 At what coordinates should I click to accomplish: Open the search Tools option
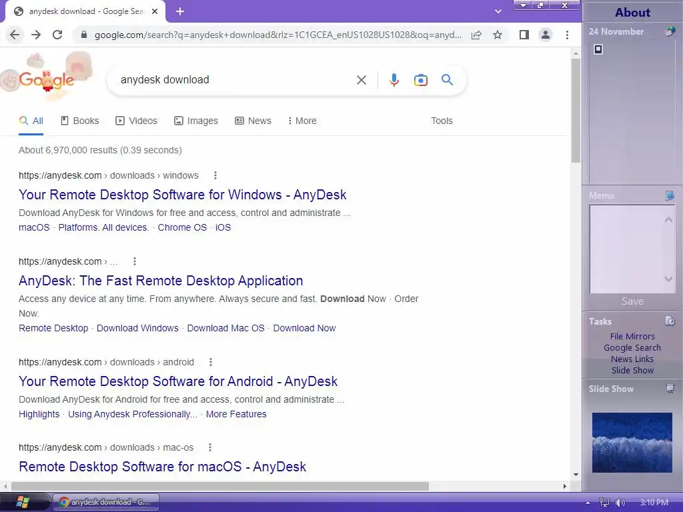[x=442, y=121]
